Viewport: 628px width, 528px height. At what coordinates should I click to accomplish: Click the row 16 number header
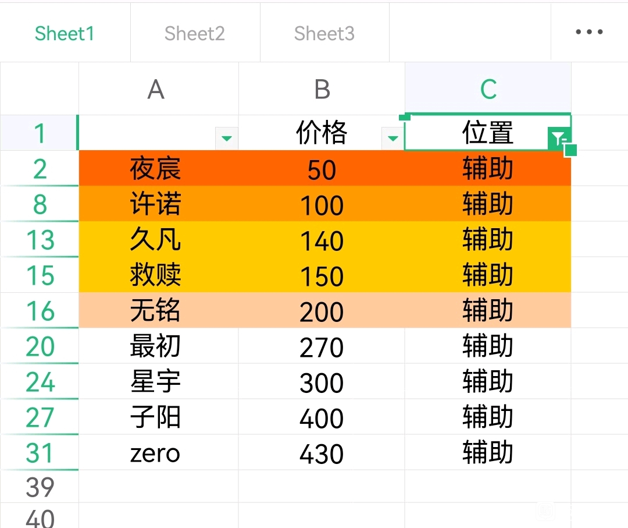click(40, 311)
